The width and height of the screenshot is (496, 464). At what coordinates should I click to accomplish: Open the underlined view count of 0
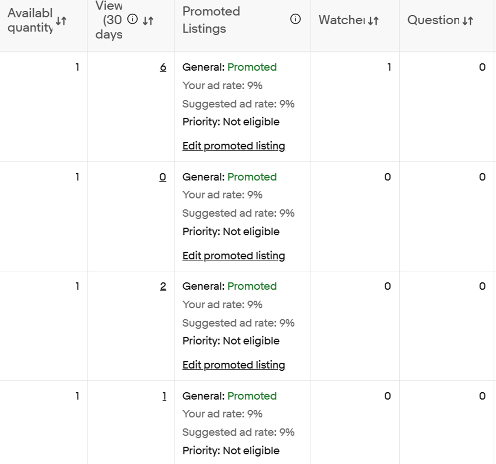(163, 177)
